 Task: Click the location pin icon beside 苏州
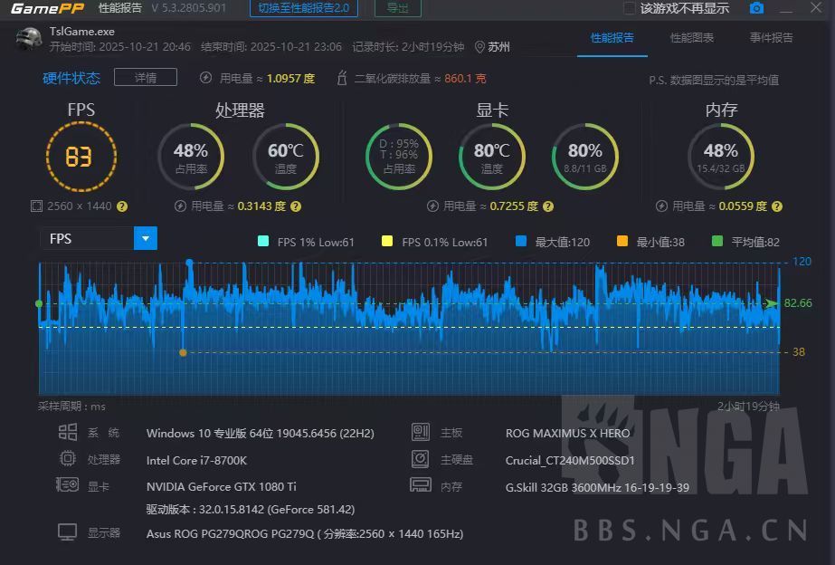(480, 46)
